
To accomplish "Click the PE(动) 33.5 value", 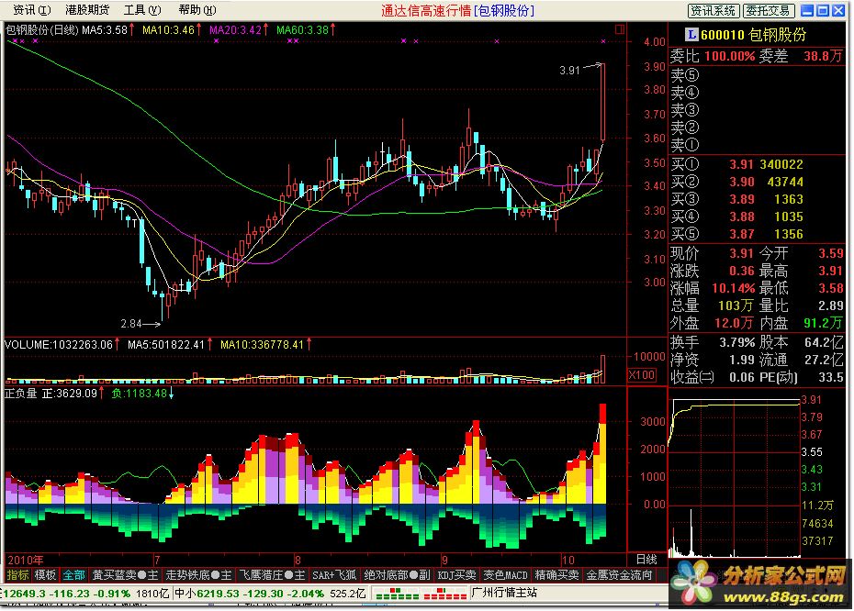I will (x=830, y=377).
